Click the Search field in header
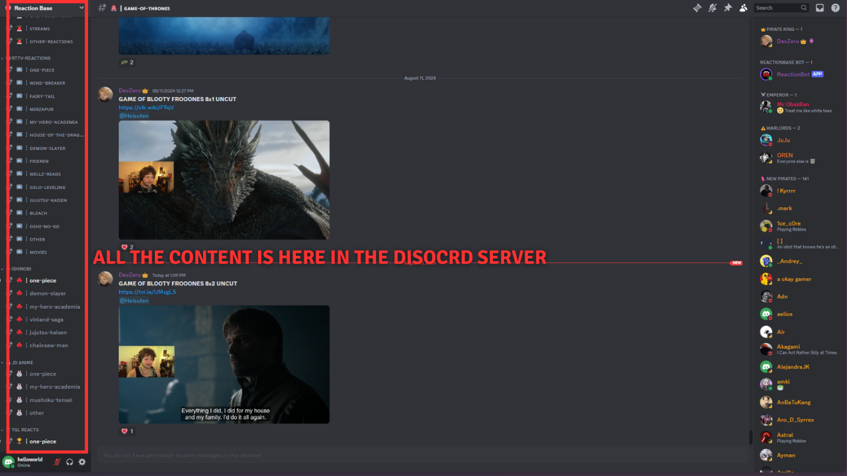Image resolution: width=847 pixels, height=476 pixels. tap(781, 8)
